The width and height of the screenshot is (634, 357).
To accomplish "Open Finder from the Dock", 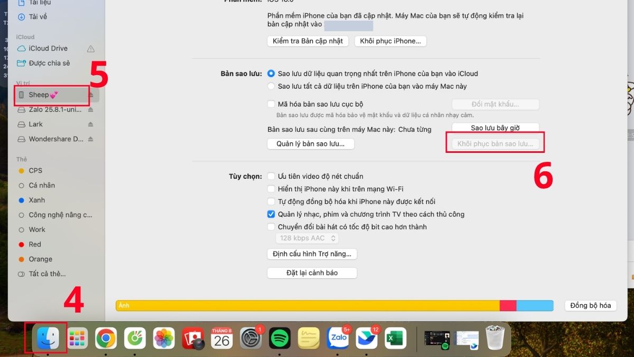I will (x=48, y=337).
